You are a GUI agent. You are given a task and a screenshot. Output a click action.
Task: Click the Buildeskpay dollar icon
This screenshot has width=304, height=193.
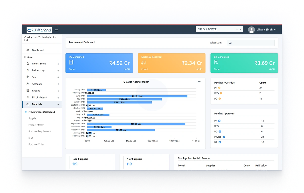[28, 70]
